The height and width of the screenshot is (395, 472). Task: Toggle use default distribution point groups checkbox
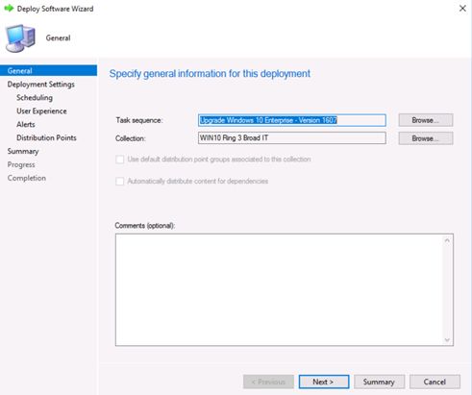coord(120,160)
